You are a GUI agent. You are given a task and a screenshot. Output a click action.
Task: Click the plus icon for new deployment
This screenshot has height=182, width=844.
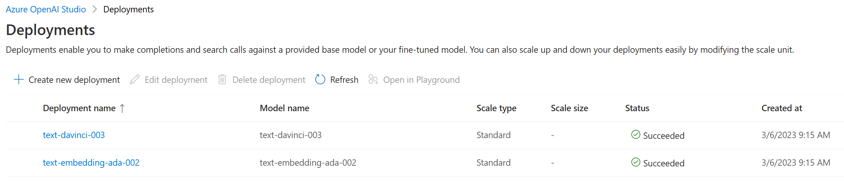(x=18, y=79)
